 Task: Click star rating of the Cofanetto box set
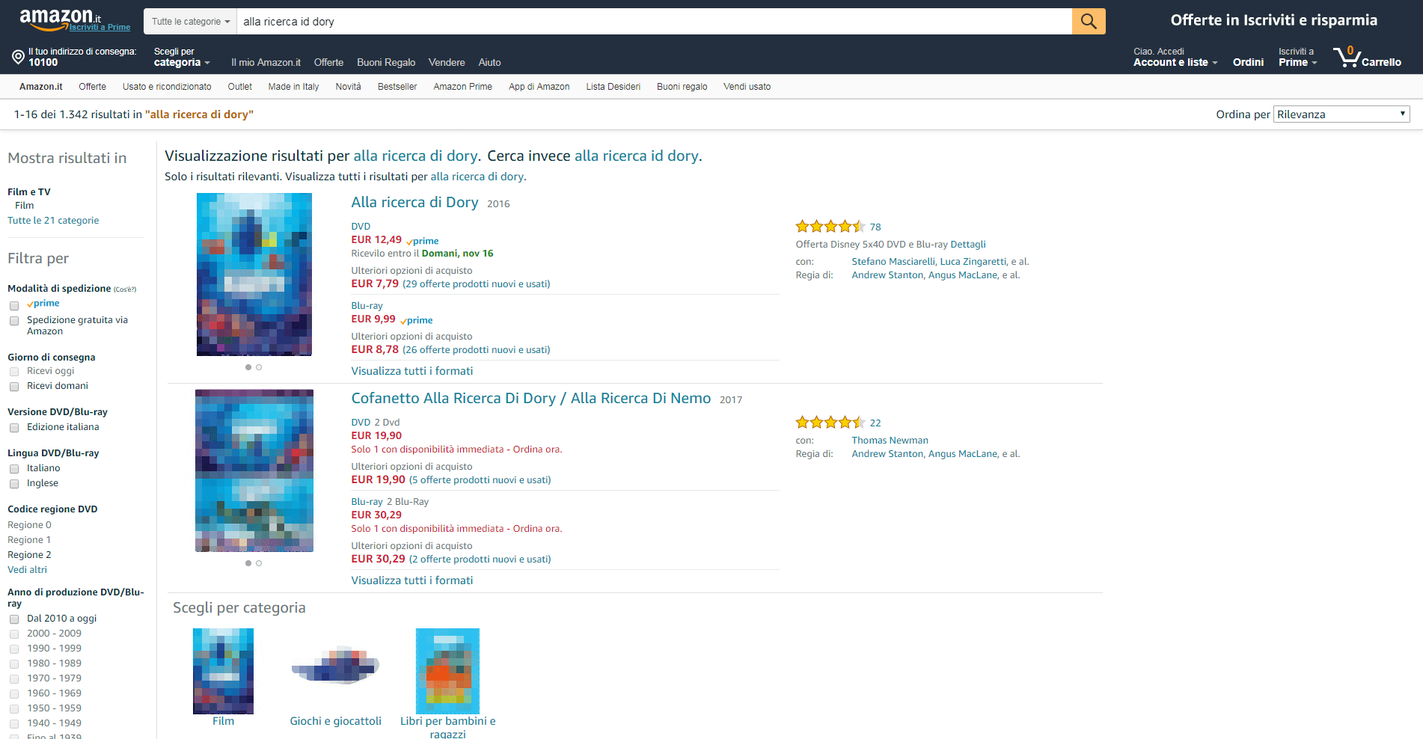tap(830, 423)
